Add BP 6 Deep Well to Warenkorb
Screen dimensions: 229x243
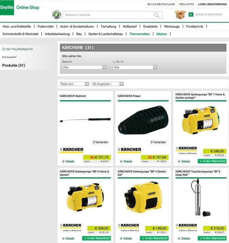(x=212, y=238)
